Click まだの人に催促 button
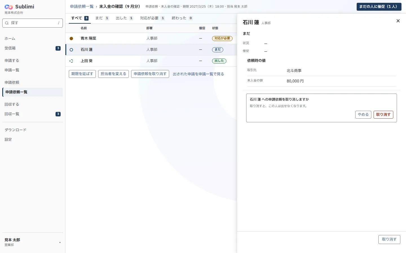The height and width of the screenshot is (253, 406). pos(379,7)
